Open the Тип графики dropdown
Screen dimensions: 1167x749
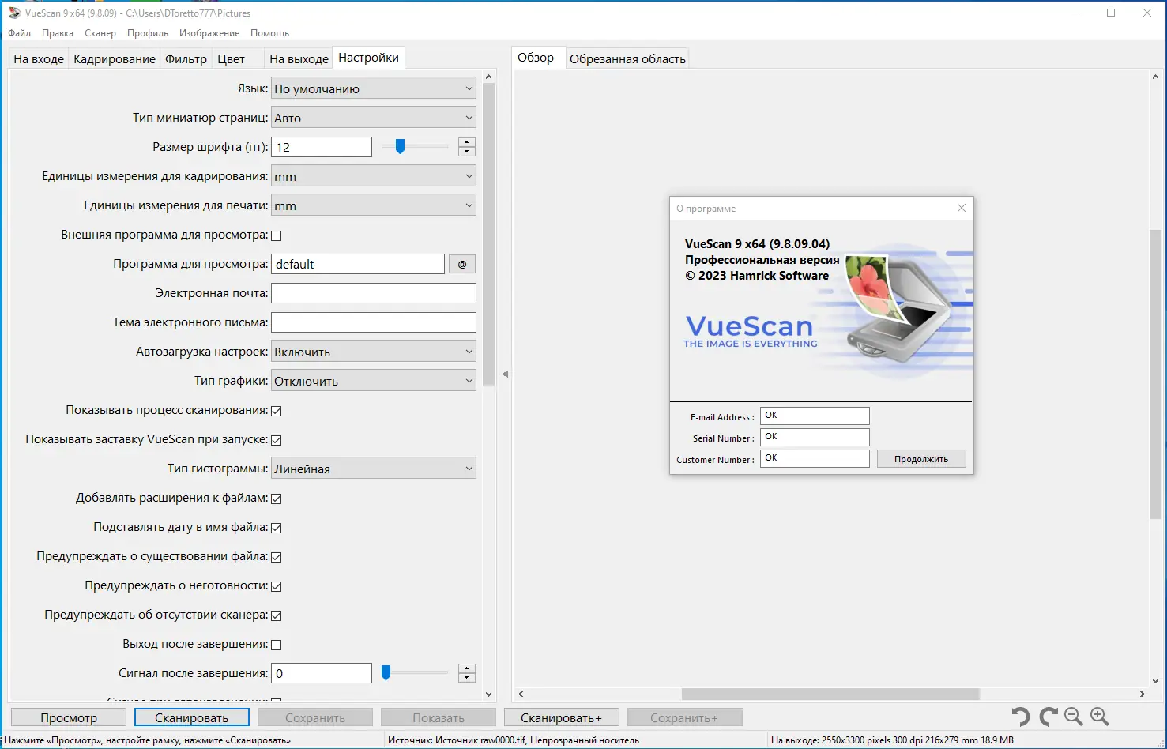[374, 381]
